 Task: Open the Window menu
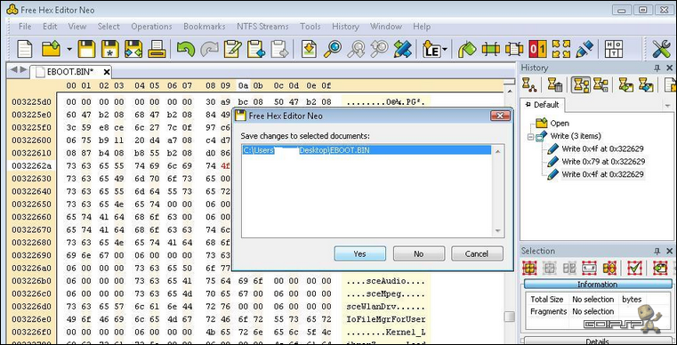(386, 27)
